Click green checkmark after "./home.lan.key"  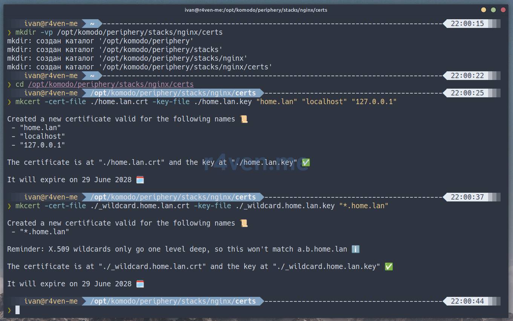pos(306,162)
